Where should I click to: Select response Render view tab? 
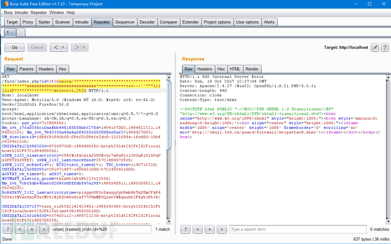pyautogui.click(x=252, y=69)
